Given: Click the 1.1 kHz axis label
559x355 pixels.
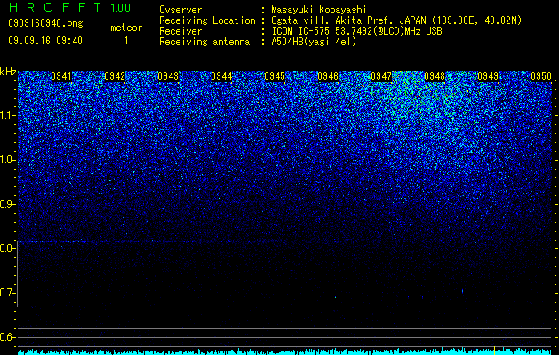Looking at the screenshot, I should pyautogui.click(x=7, y=116).
